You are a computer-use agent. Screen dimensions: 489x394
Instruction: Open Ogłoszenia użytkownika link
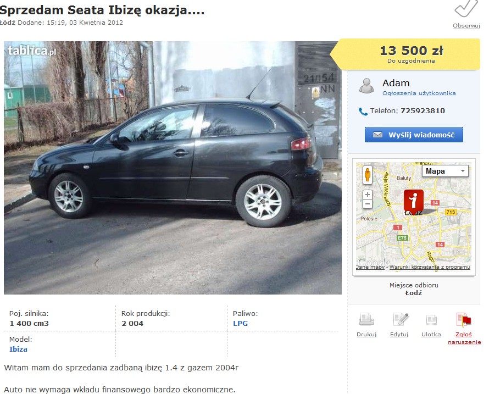coord(419,93)
